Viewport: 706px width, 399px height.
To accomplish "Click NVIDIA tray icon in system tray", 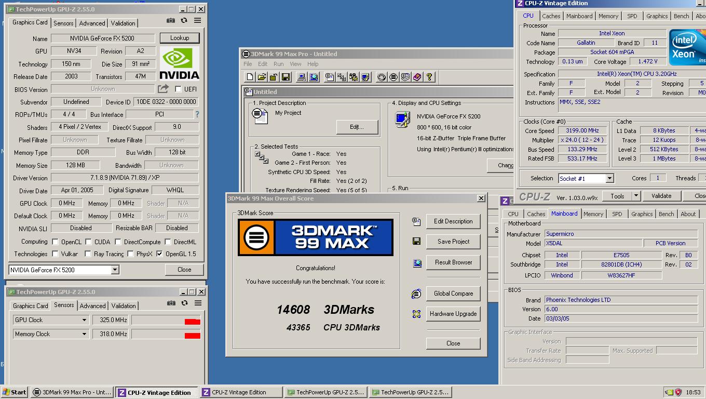I will tap(670, 392).
